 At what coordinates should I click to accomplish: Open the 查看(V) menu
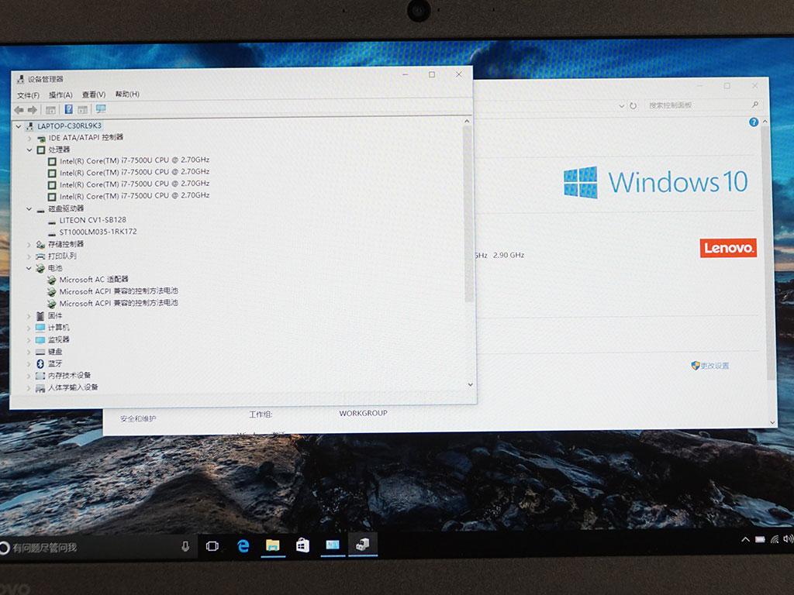[x=94, y=95]
